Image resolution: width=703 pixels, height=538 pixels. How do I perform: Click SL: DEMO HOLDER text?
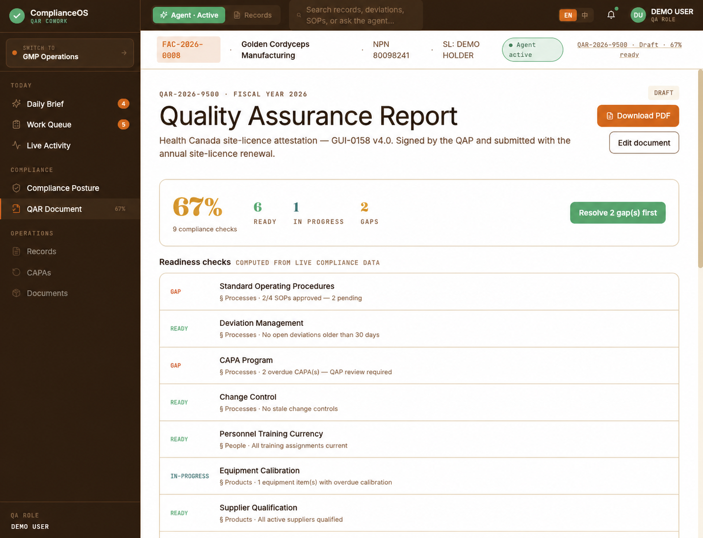pyautogui.click(x=461, y=49)
